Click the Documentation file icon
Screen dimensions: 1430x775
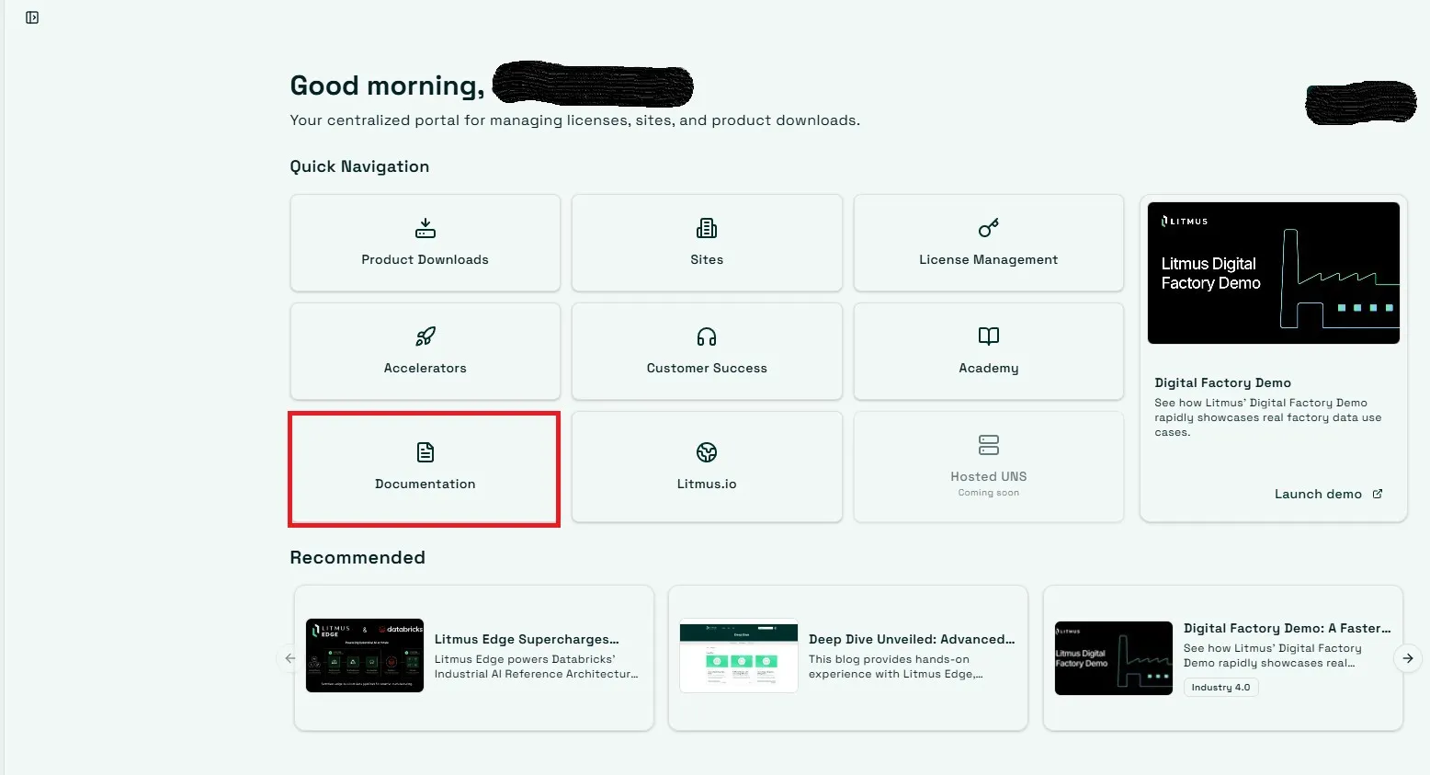pos(425,452)
